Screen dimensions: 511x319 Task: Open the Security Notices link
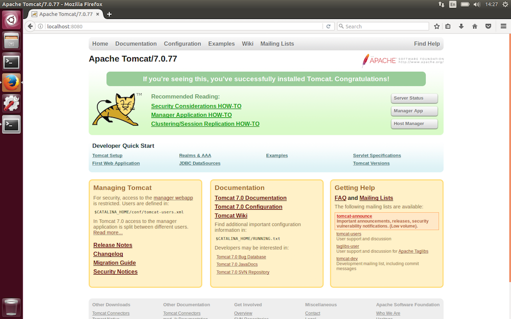click(115, 272)
